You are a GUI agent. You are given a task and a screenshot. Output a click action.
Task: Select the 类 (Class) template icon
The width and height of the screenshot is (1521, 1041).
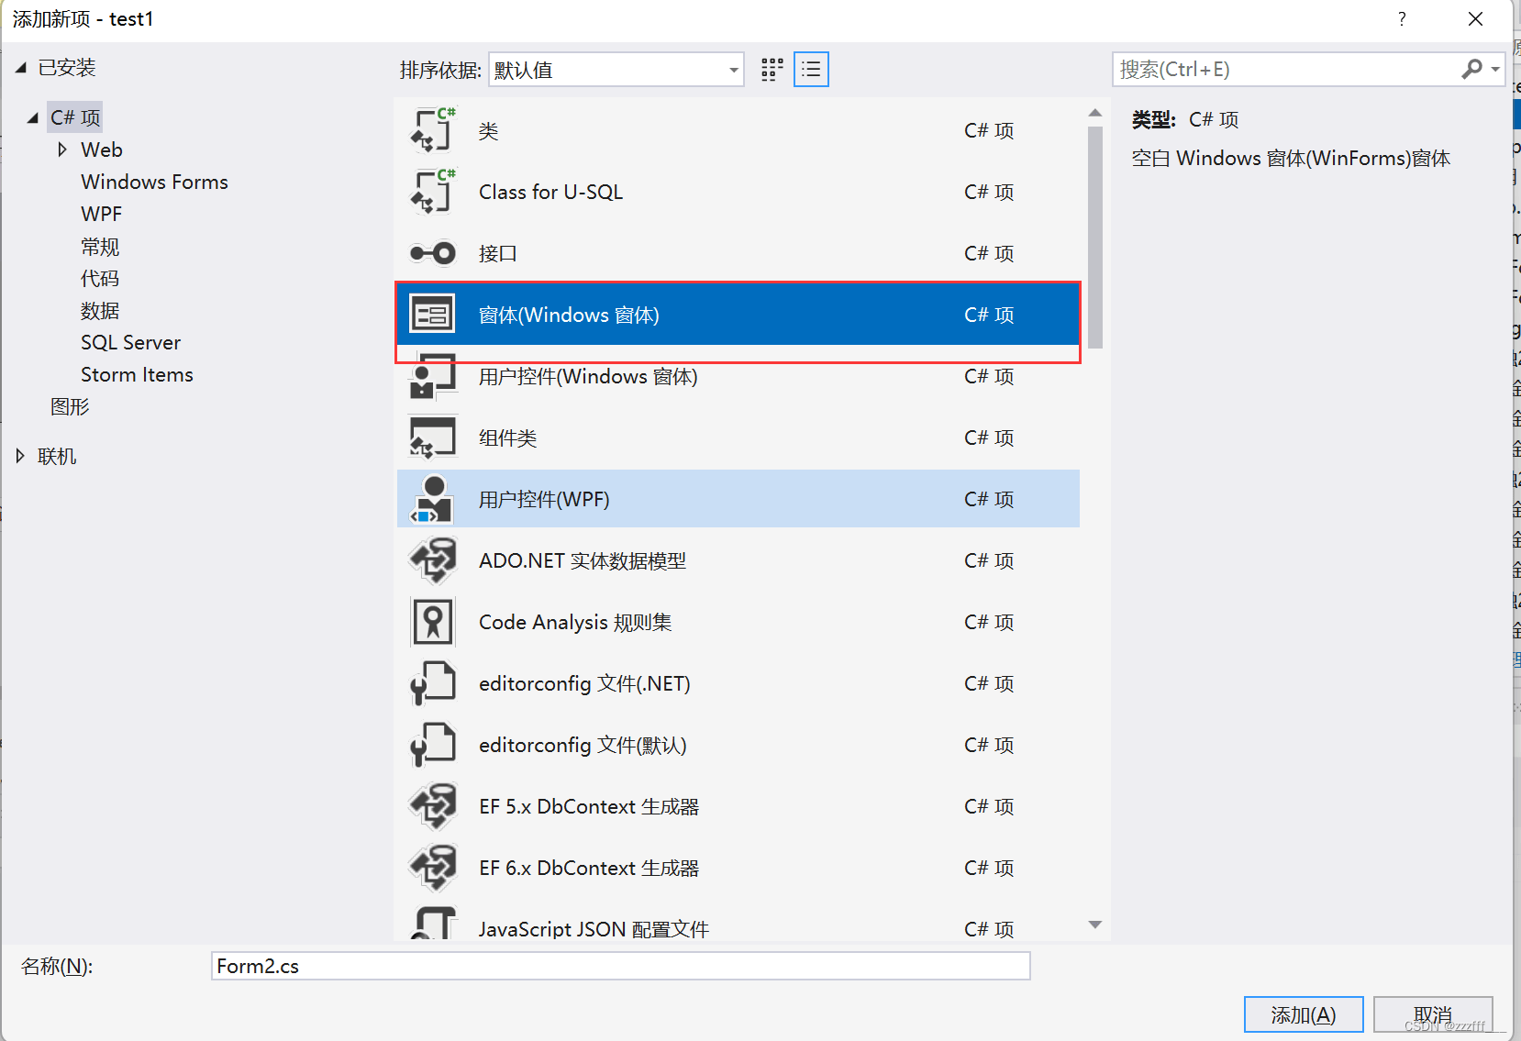pyautogui.click(x=433, y=129)
